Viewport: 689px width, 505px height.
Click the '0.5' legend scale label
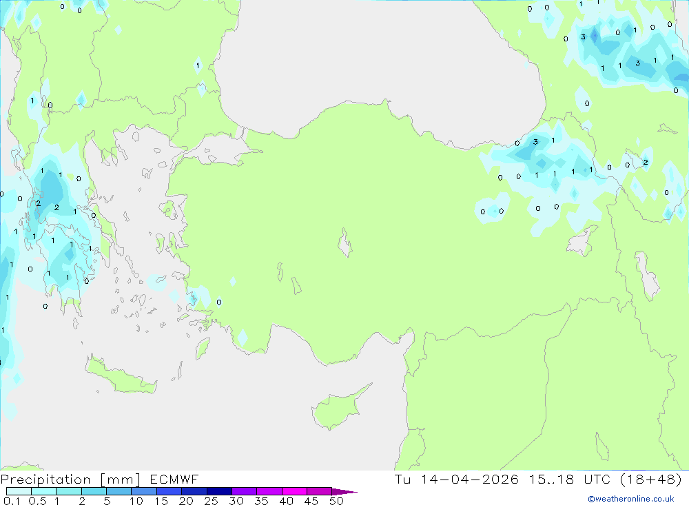coord(37,501)
